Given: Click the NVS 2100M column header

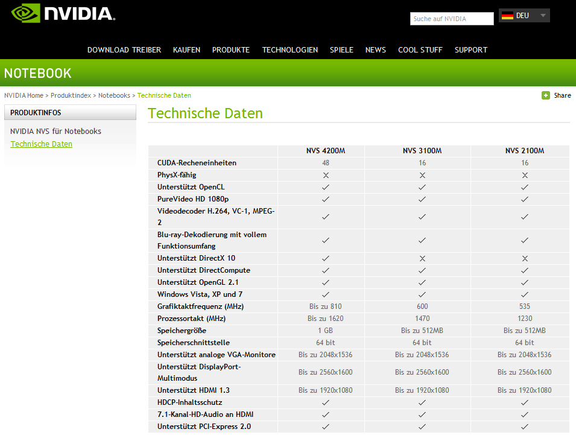Looking at the screenshot, I should (x=525, y=151).
